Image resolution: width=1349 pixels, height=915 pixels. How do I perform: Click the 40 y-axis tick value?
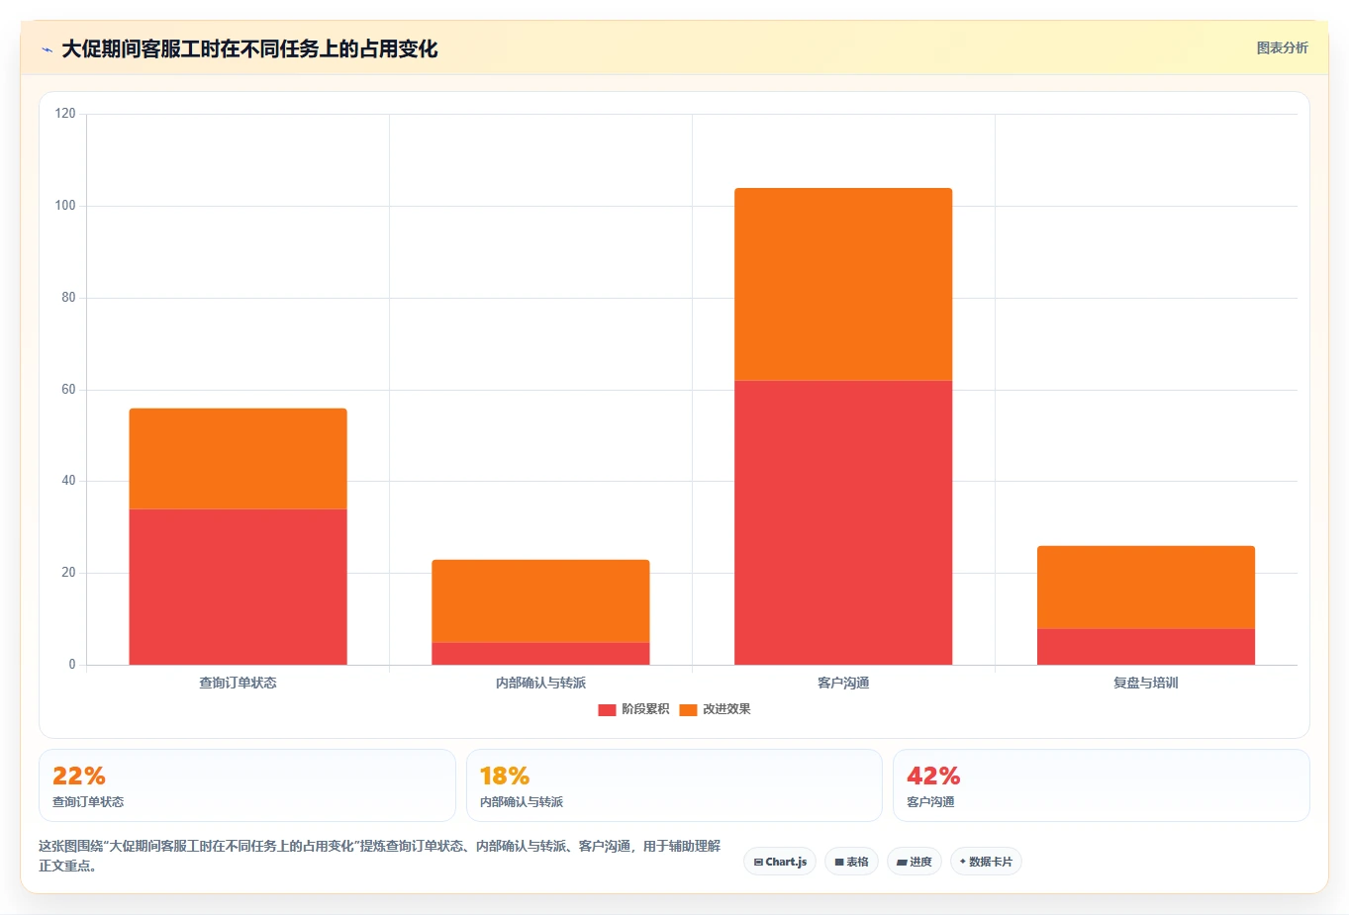pyautogui.click(x=68, y=481)
